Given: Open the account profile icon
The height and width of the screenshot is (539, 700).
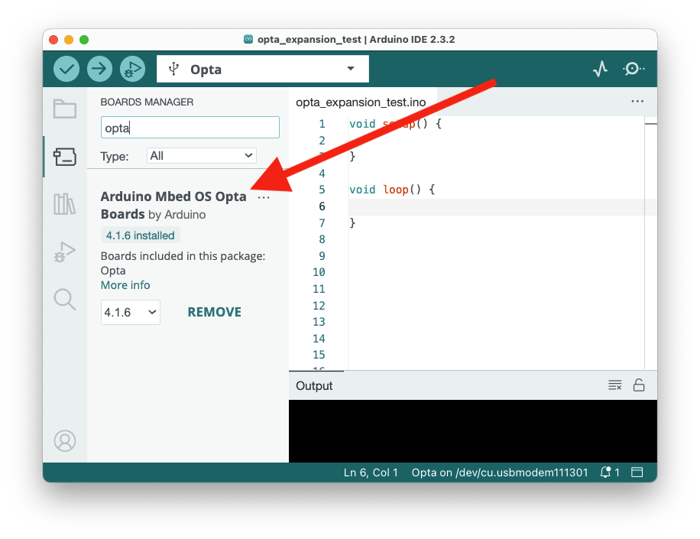Looking at the screenshot, I should (65, 440).
